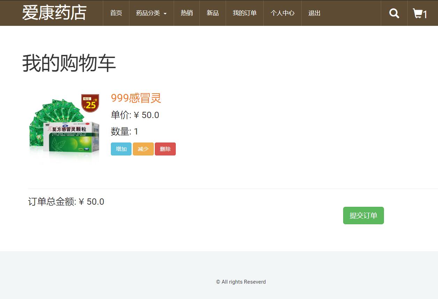This screenshot has height=299, width=438.
Task: Click 删除 to remove the item
Action: point(165,149)
